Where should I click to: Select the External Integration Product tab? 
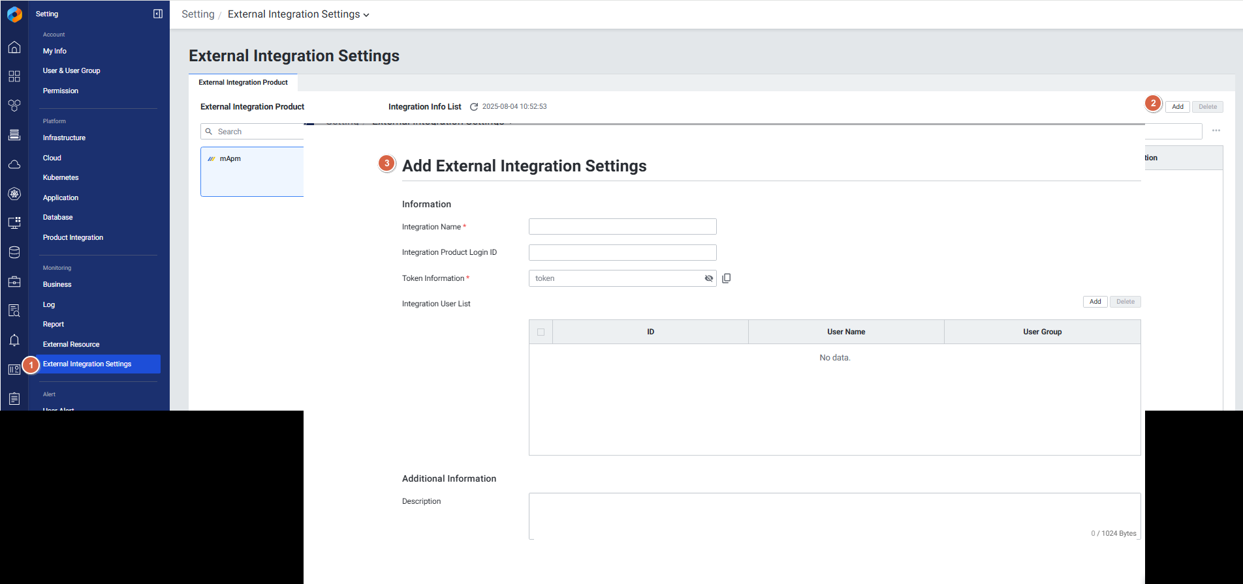(x=243, y=83)
